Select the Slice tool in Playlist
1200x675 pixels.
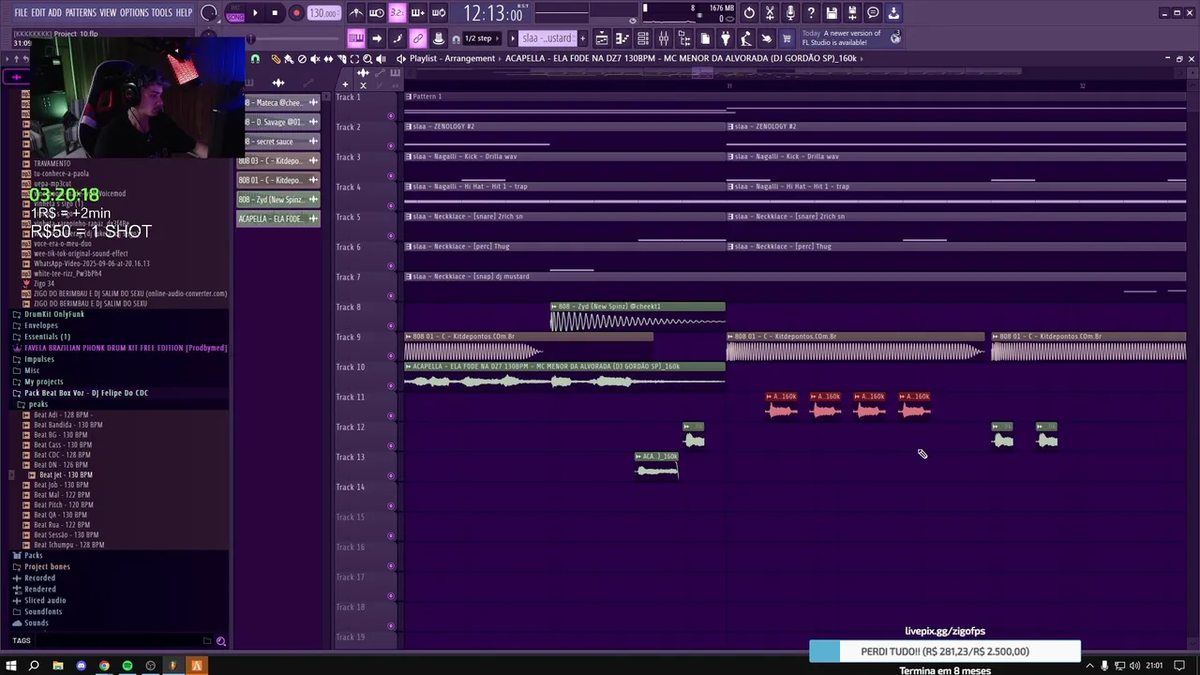(x=341, y=59)
